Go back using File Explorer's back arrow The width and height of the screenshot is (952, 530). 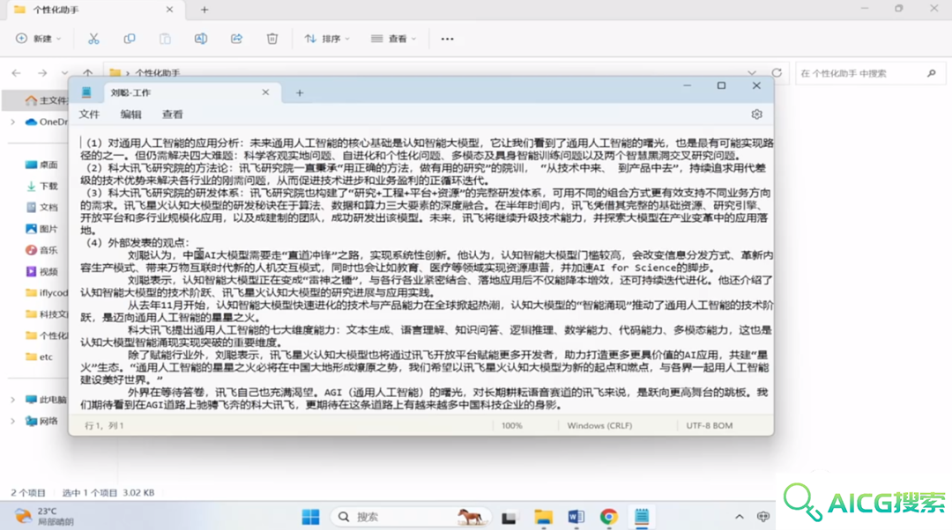tap(17, 73)
